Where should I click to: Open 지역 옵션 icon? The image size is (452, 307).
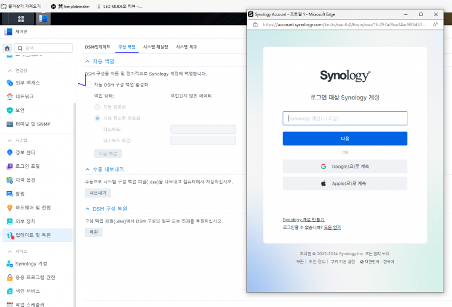pyautogui.click(x=10, y=180)
